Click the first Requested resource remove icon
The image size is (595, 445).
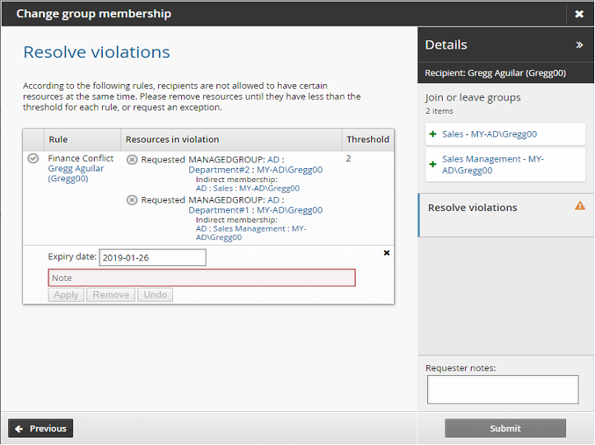pos(132,160)
